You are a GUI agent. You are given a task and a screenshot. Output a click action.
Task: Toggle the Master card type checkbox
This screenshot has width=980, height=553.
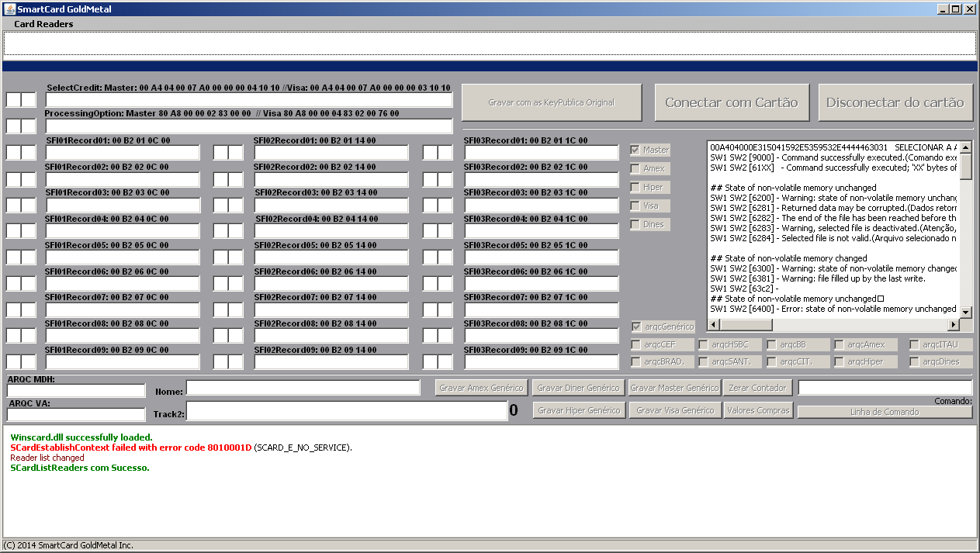click(636, 150)
